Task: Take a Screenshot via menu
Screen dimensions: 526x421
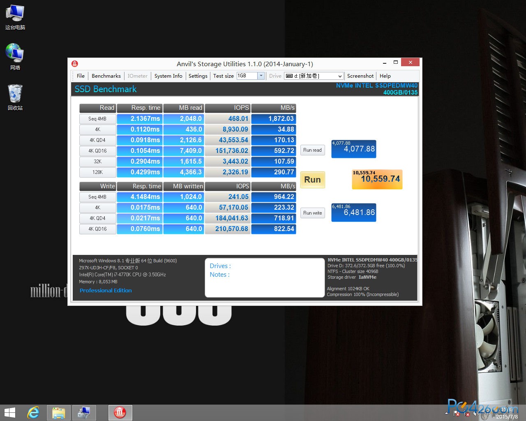Action: [360, 76]
